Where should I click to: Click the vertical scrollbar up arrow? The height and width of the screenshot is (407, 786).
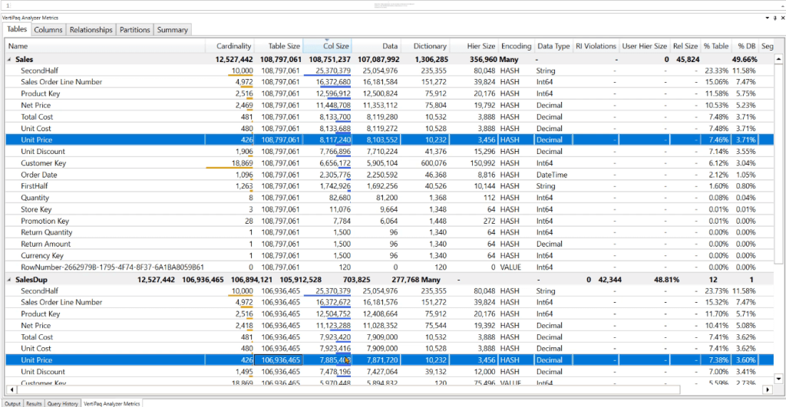coord(778,59)
